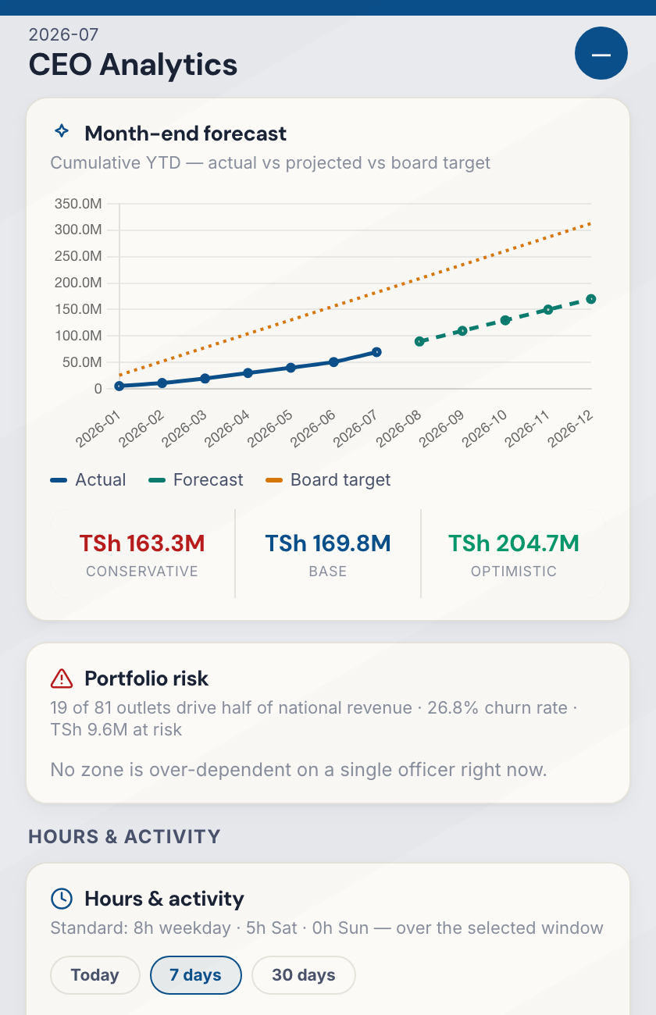Toggle the Forecast series in the legend
This screenshot has width=656, height=1015.
click(x=196, y=480)
